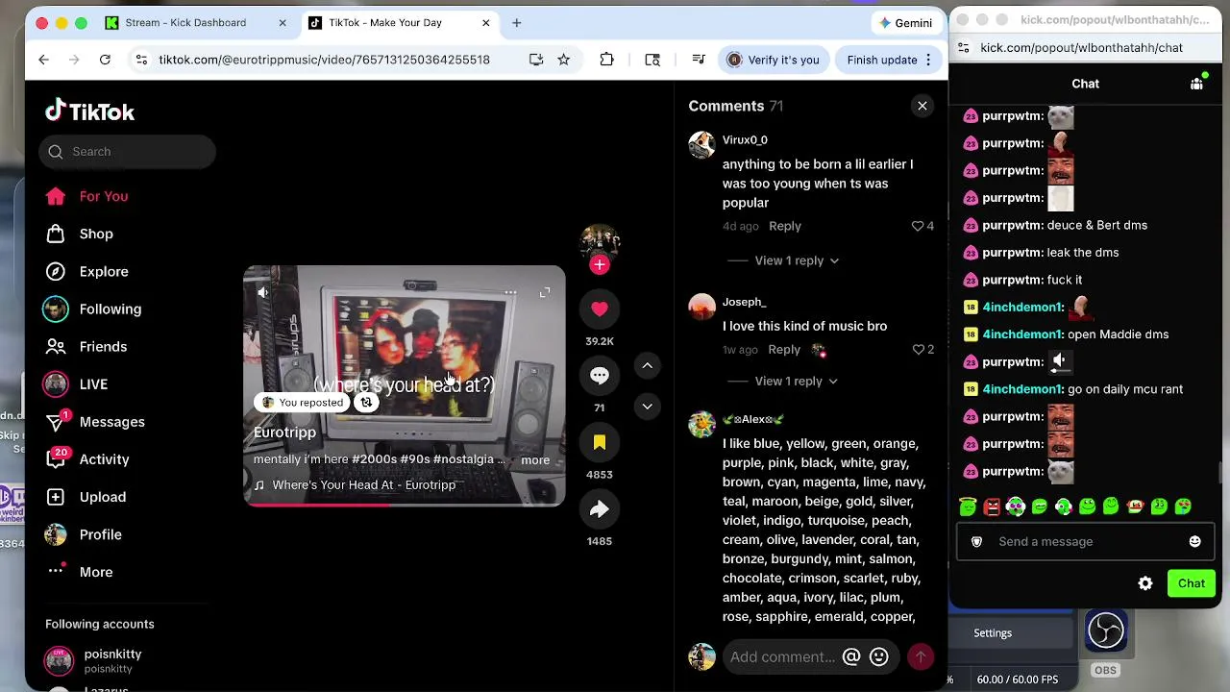Click the Verify it's you button
This screenshot has width=1230, height=692.
(774, 60)
